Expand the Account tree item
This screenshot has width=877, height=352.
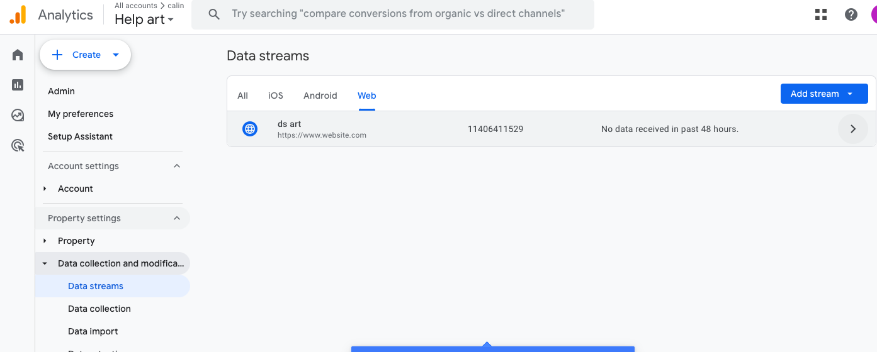tap(45, 189)
